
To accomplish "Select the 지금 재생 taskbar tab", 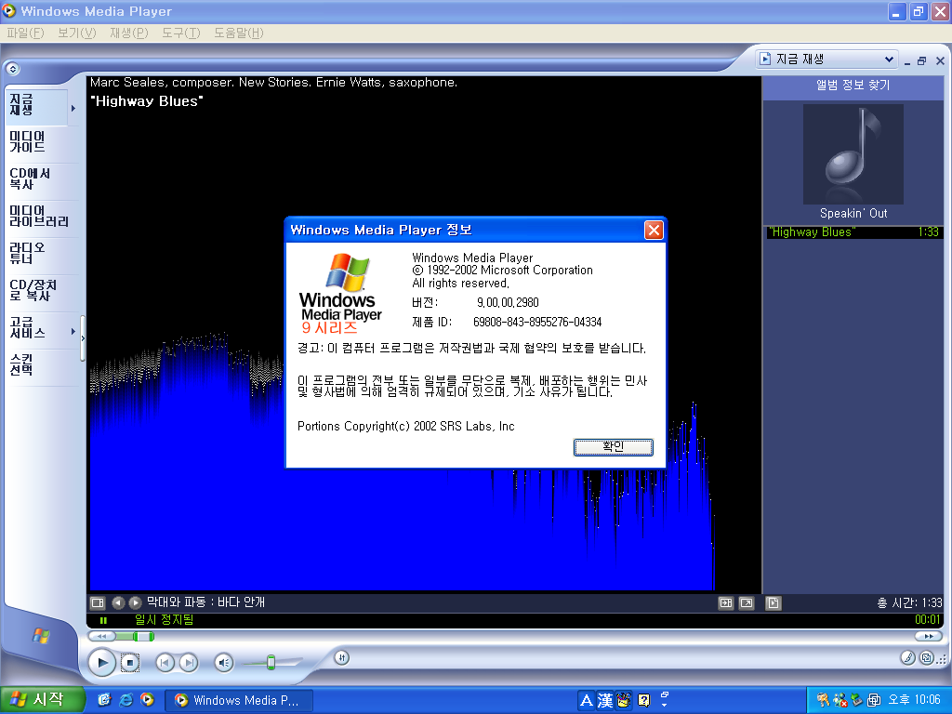I will [37, 106].
